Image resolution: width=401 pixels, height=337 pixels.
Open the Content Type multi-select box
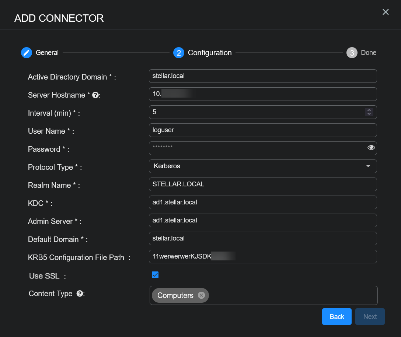pyautogui.click(x=291, y=295)
